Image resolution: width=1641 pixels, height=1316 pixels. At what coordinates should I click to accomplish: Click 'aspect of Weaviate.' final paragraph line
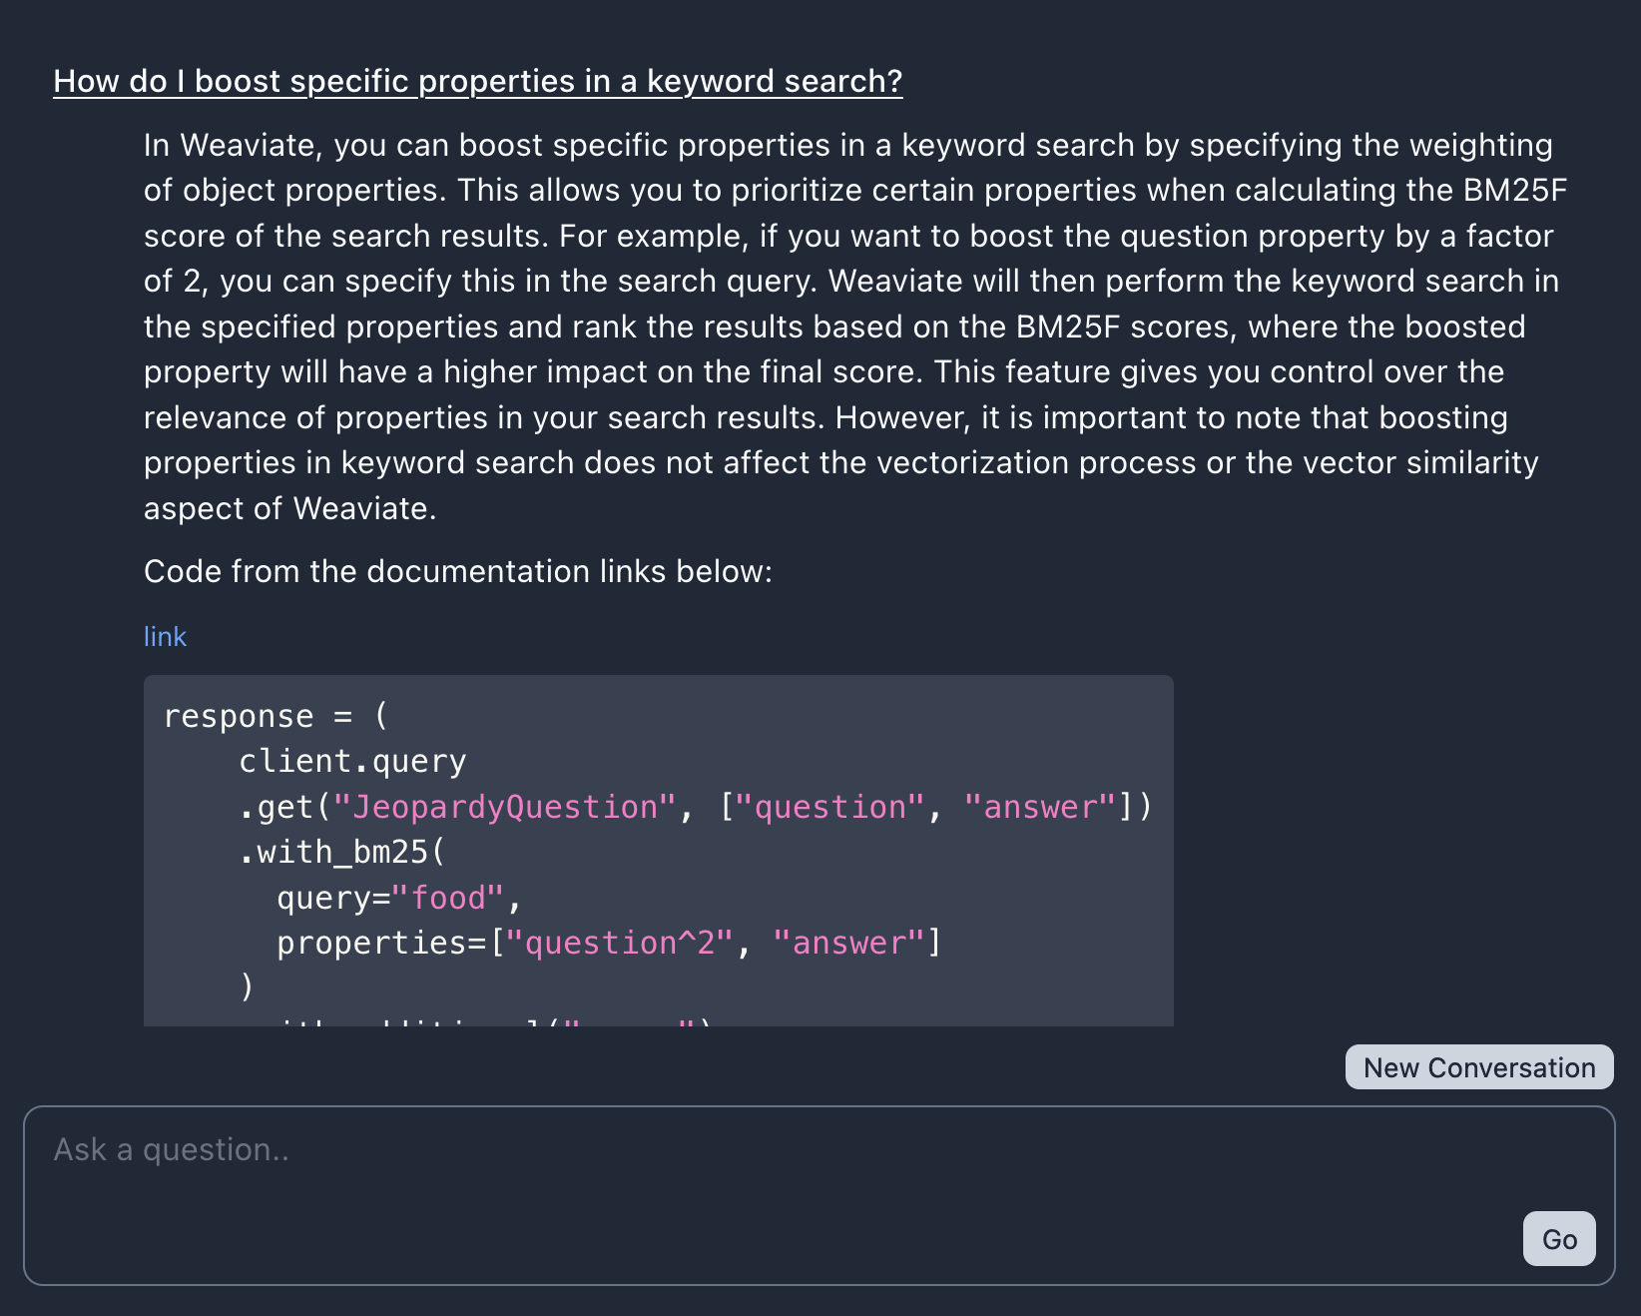click(289, 508)
